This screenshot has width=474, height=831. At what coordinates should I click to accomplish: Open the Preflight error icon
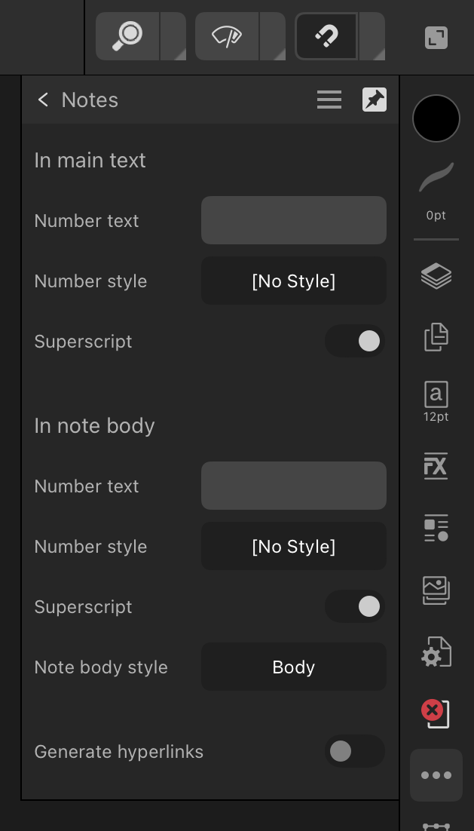(x=436, y=713)
